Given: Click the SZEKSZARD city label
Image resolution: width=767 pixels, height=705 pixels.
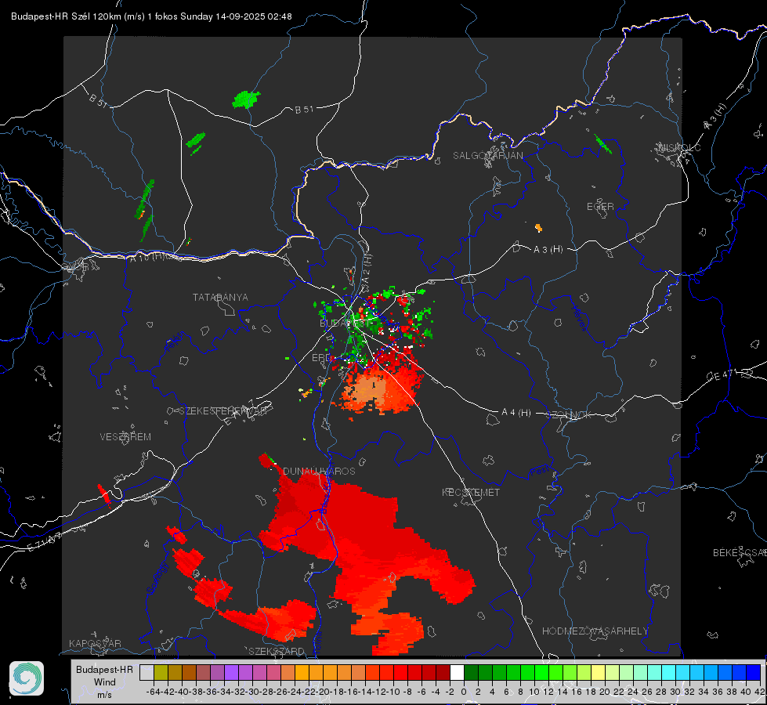Looking at the screenshot, I should pos(277,651).
